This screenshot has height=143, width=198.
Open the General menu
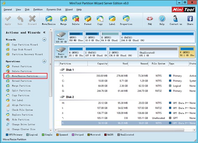pos(8,9)
